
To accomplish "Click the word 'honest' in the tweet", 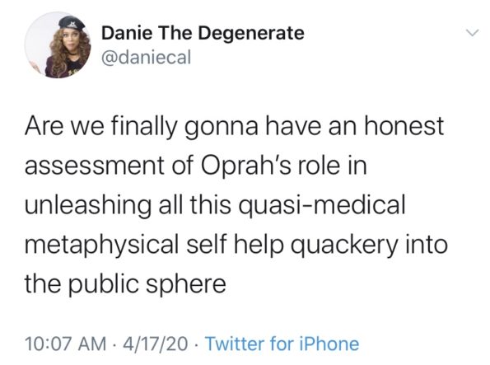I will [403, 126].
